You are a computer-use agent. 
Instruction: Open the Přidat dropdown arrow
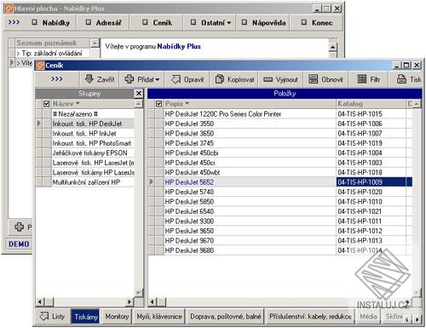coord(157,80)
